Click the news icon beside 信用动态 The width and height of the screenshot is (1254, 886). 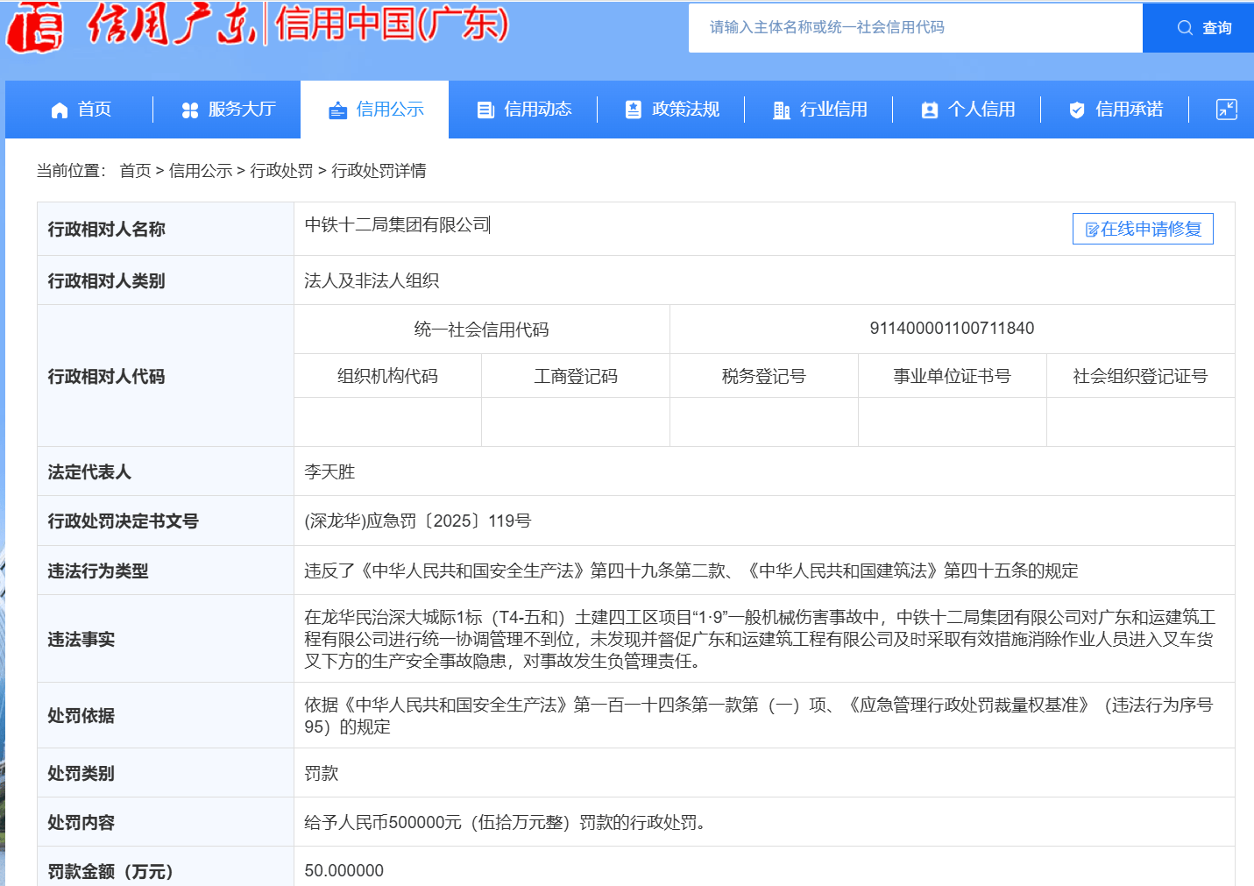[485, 110]
